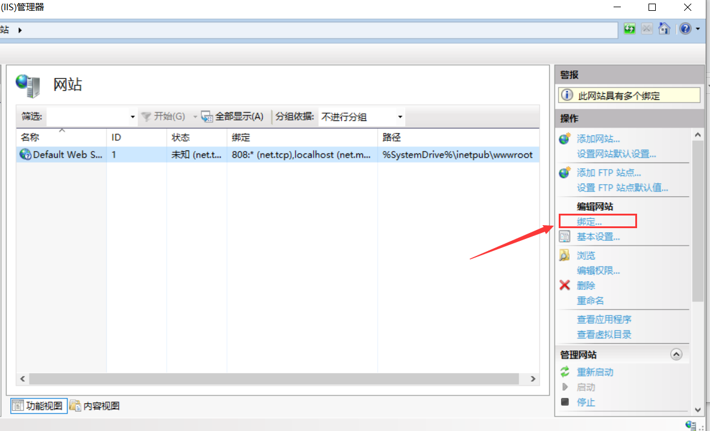Viewport: 710px width, 431px height.
Task: Open 添加 FTP 站点... link
Action: [609, 173]
